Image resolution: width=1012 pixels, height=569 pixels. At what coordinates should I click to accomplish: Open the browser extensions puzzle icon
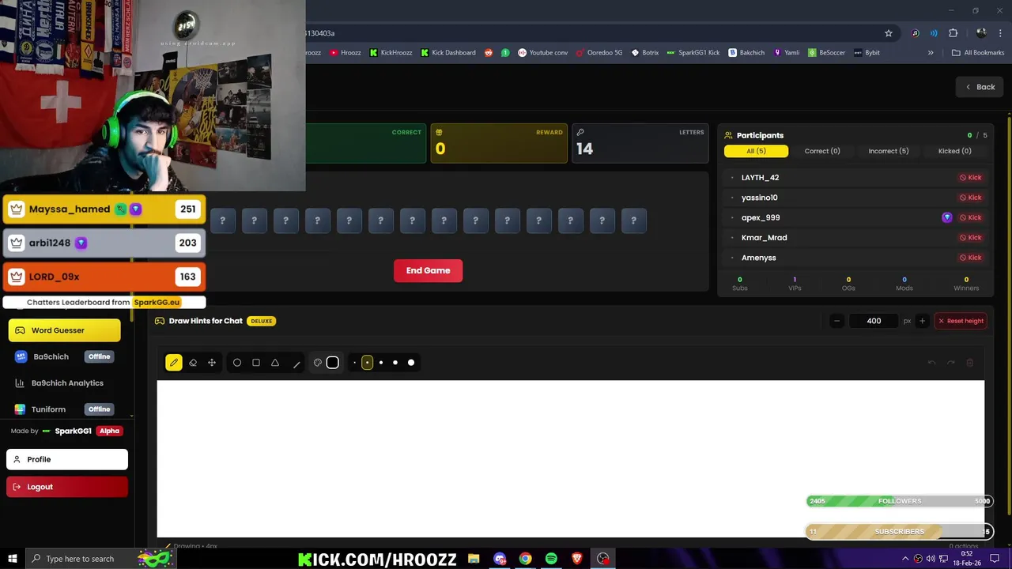click(953, 33)
